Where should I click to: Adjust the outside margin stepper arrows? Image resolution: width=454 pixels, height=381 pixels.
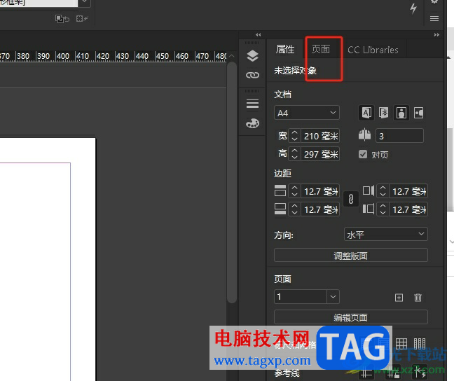point(383,209)
